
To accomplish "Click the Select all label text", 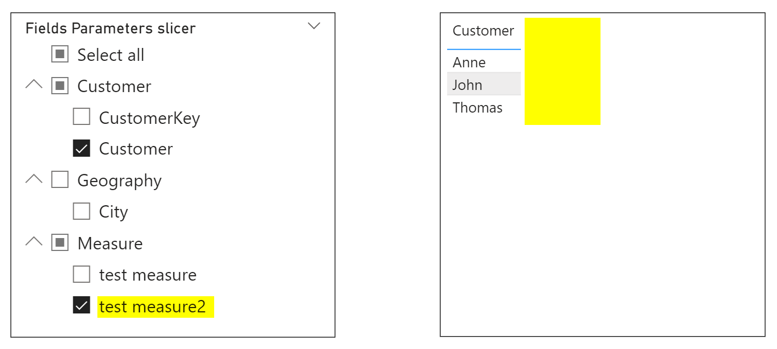I will coord(110,54).
